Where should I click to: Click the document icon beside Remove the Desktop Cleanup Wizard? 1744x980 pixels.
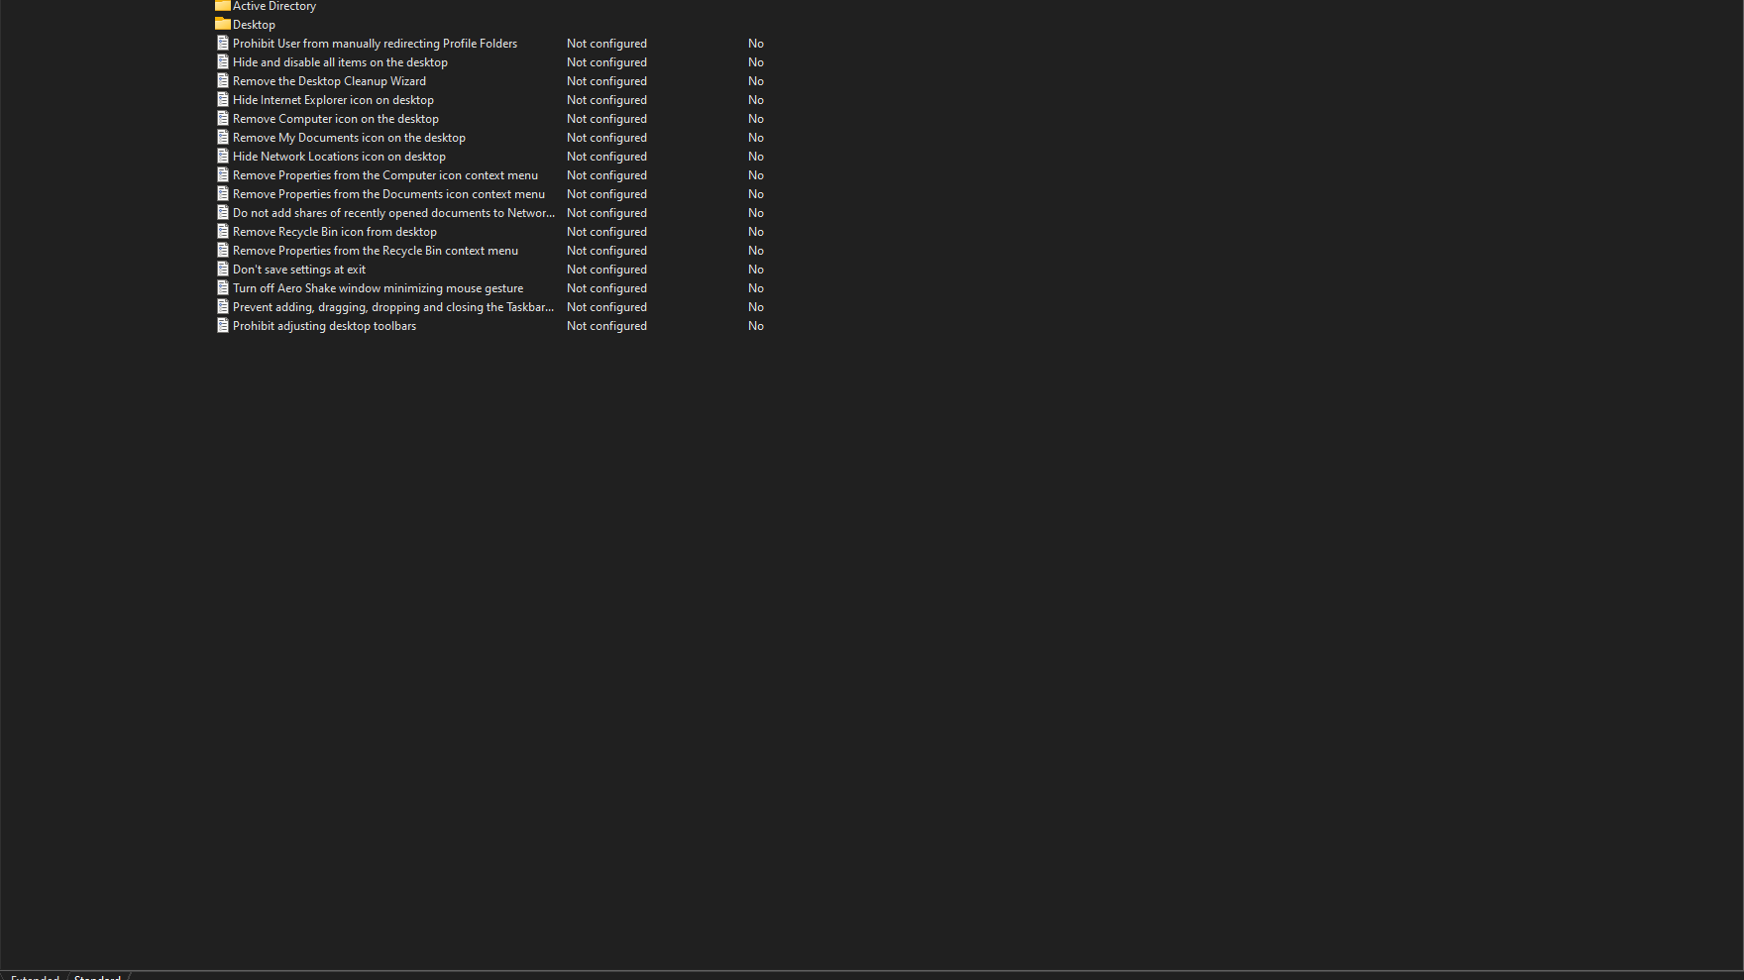pos(222,80)
